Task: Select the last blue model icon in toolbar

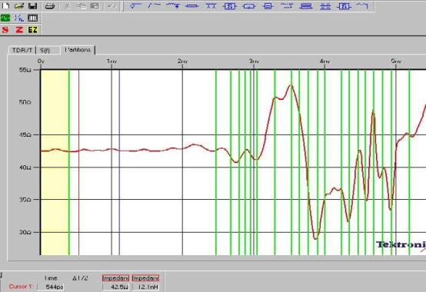Action: click(362, 5)
